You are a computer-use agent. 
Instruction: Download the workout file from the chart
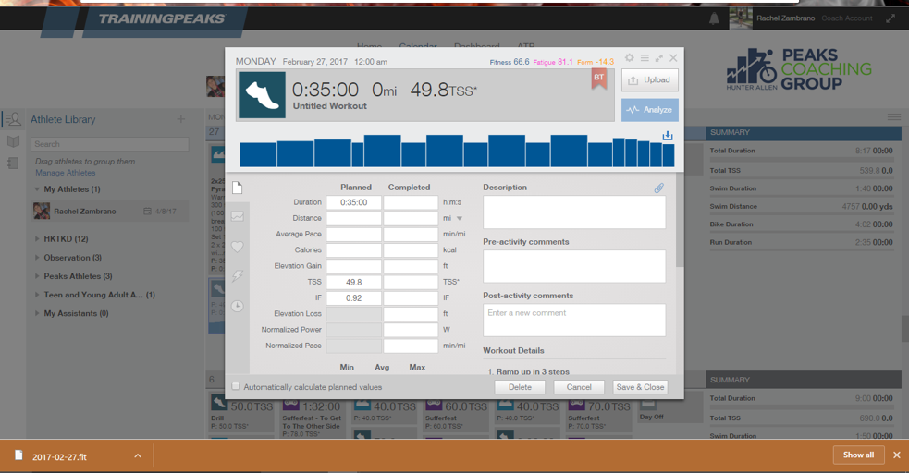coord(668,136)
